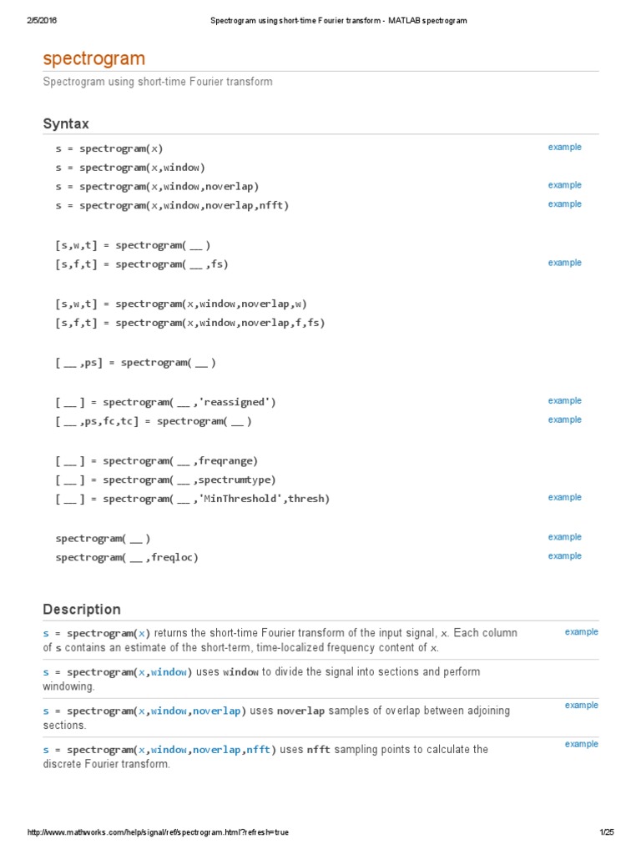Click example beside the 'MinThreshold',thresh syntax
The height and width of the screenshot is (854, 641).
(564, 498)
